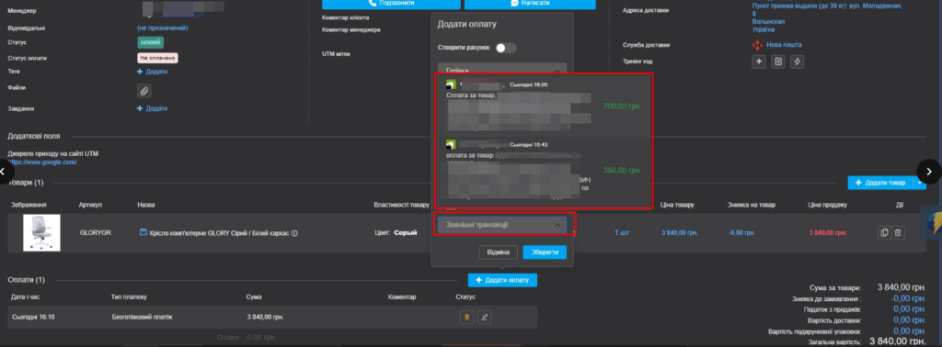The image size is (942, 347).
Task: Click the red 3 840,00 грн. sale price
Action: pyautogui.click(x=828, y=232)
